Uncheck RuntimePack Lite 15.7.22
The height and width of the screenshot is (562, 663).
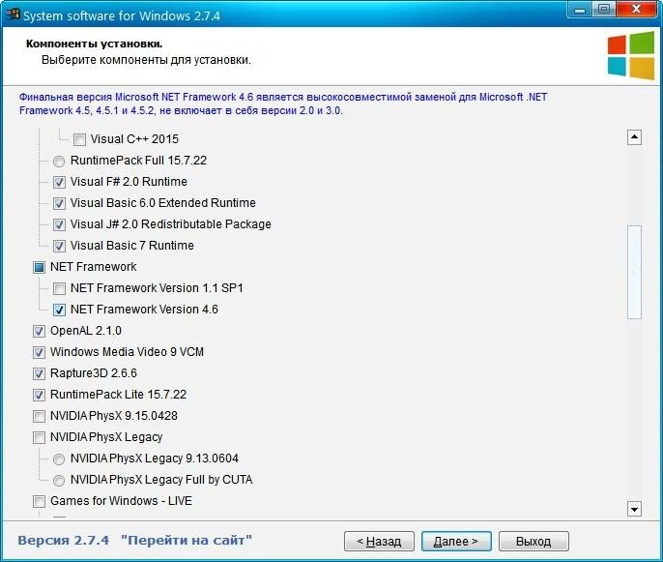[39, 395]
